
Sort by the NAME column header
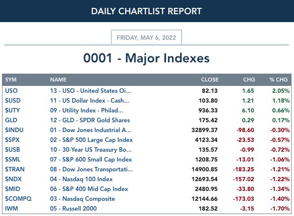coord(58,80)
